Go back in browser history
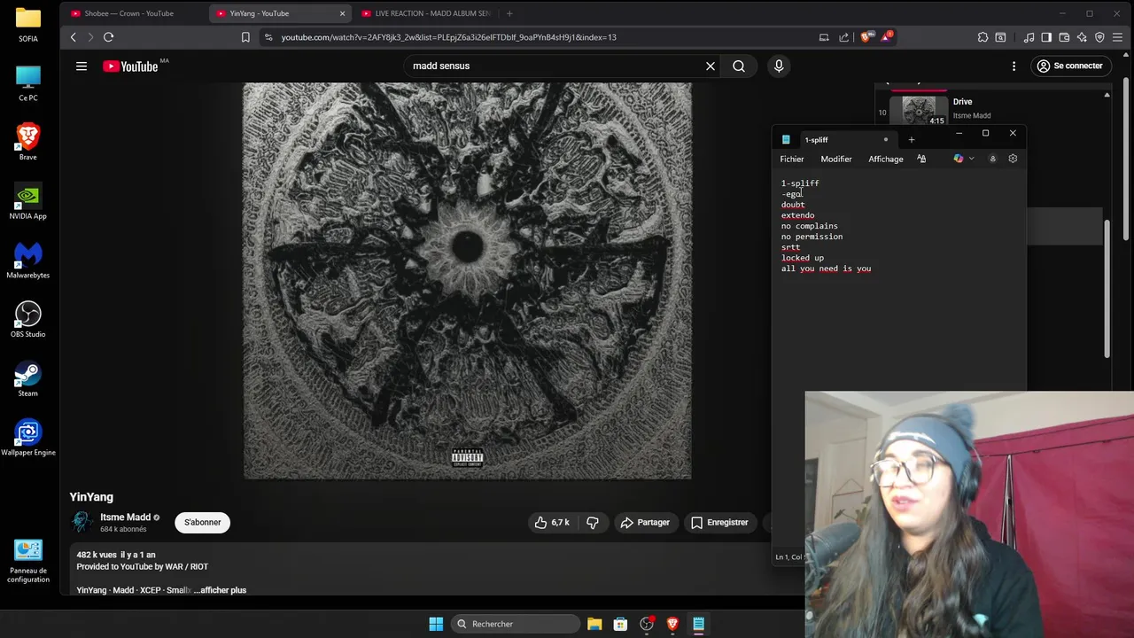The width and height of the screenshot is (1134, 638). click(x=74, y=37)
